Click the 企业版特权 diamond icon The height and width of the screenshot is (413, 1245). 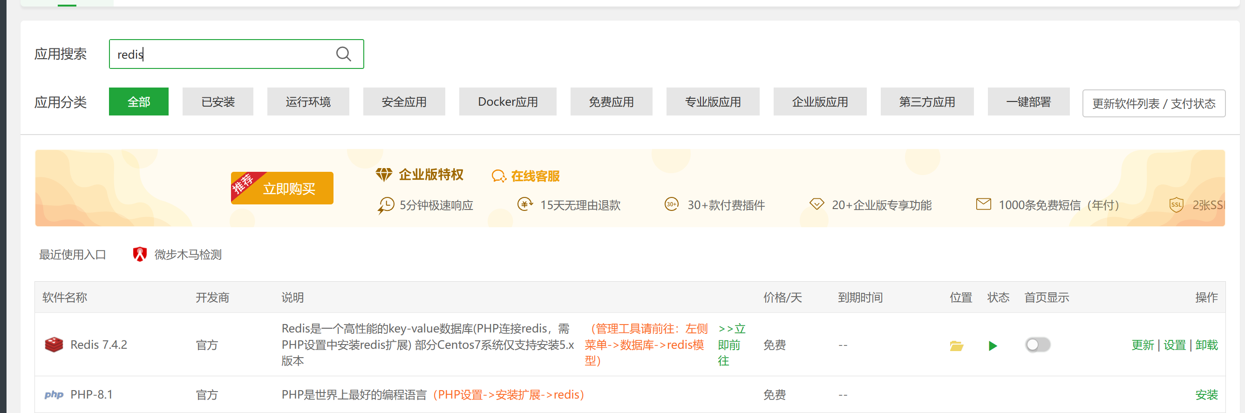[x=384, y=175]
